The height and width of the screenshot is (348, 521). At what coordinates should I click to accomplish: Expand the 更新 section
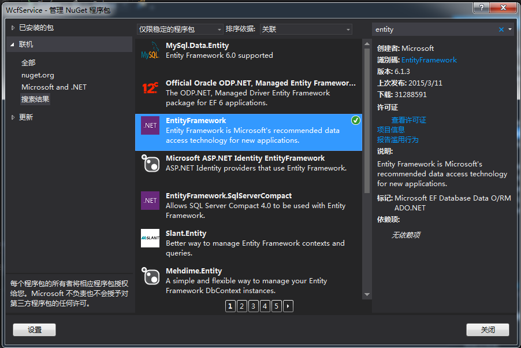tap(13, 117)
